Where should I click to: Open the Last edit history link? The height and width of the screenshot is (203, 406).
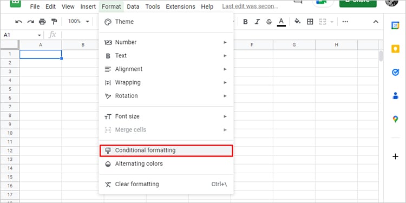250,6
